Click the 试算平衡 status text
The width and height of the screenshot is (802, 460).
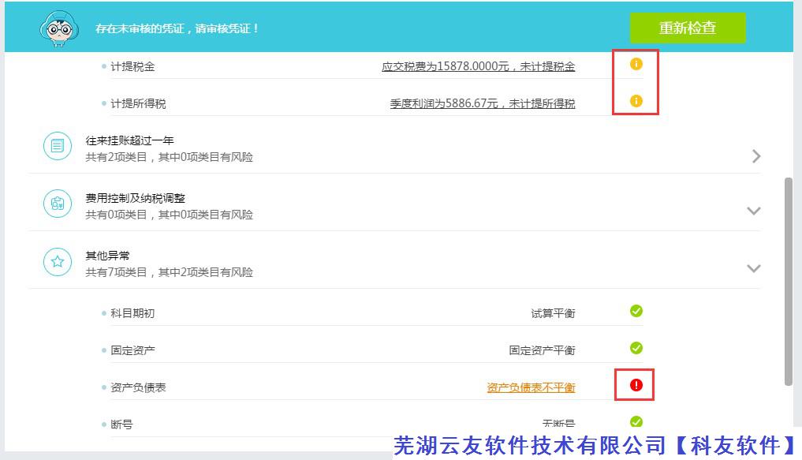(x=553, y=313)
